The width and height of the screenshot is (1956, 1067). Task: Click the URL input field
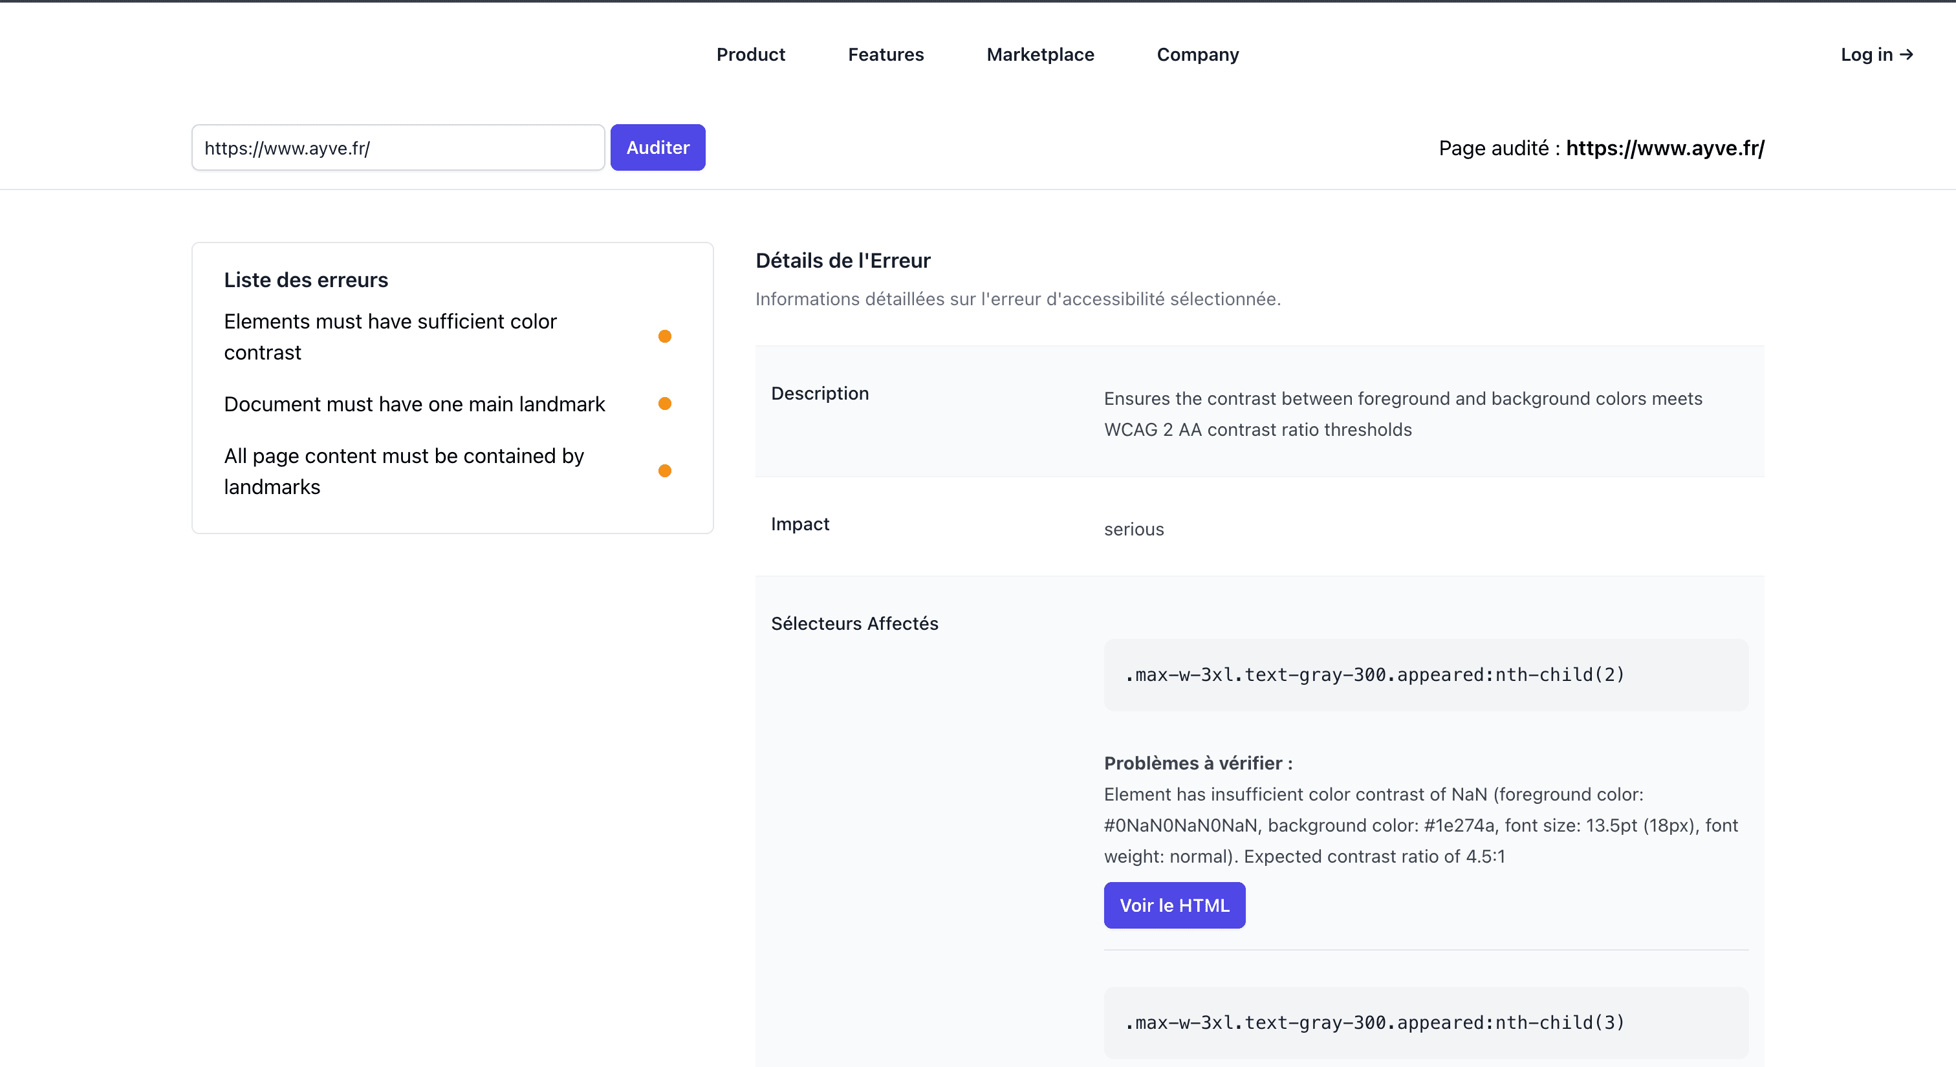[x=398, y=148]
